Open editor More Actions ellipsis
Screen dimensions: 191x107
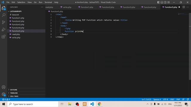188,7
